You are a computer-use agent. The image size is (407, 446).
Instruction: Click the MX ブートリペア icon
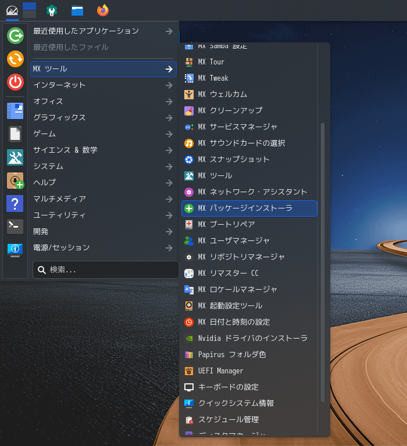coord(189,225)
